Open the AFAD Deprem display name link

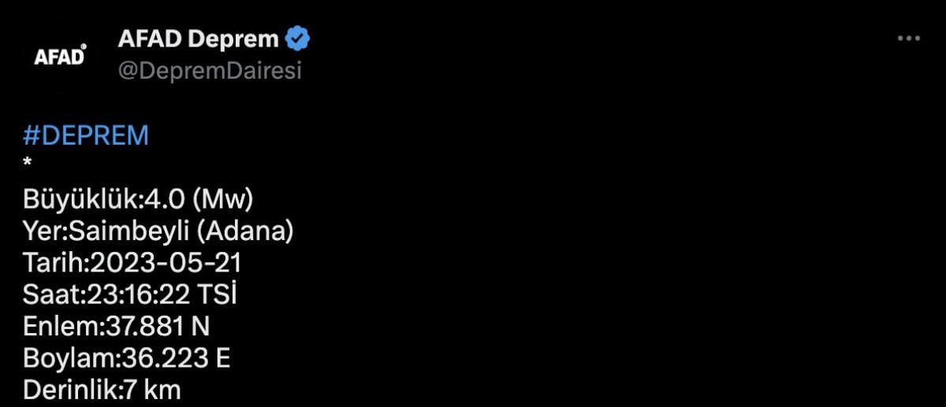(197, 38)
